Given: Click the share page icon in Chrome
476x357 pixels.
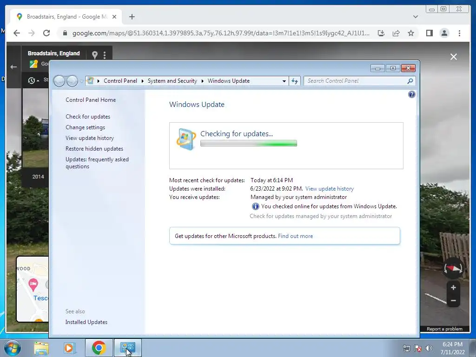Looking at the screenshot, I should (x=396, y=33).
